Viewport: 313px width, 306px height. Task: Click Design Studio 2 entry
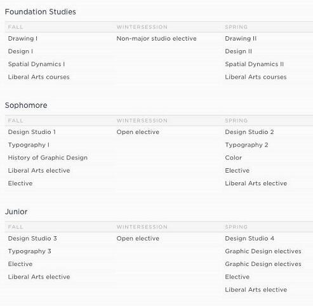click(x=250, y=132)
